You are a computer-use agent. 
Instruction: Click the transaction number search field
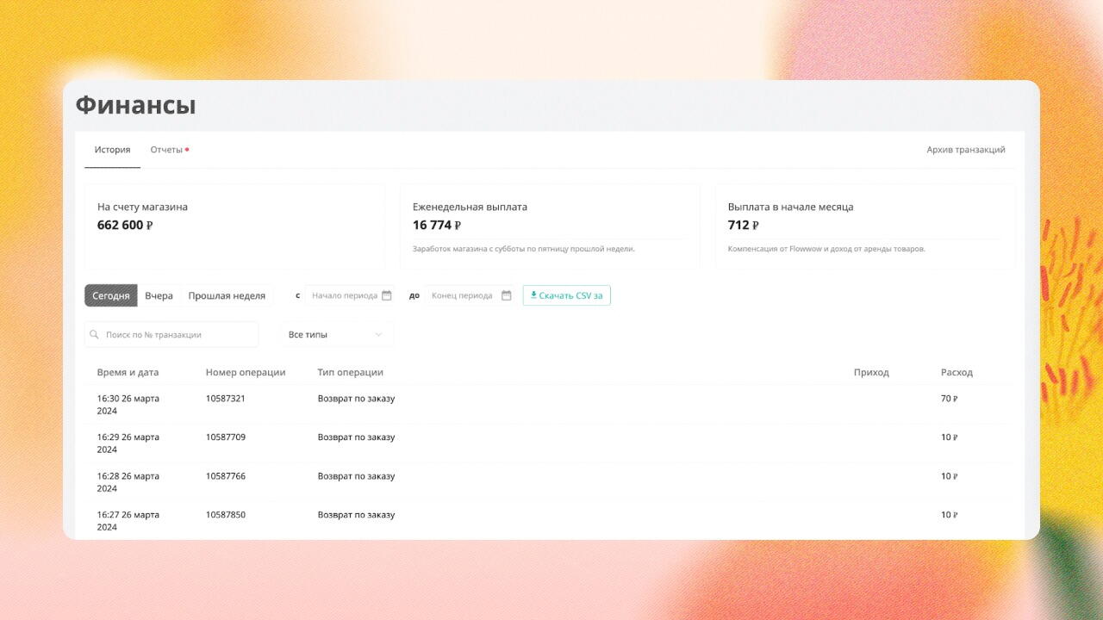click(177, 334)
